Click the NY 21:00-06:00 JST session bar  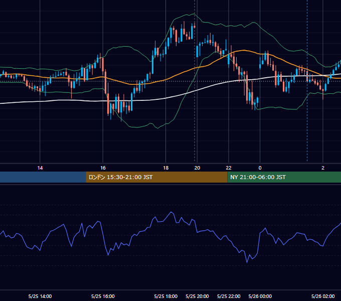(x=284, y=177)
